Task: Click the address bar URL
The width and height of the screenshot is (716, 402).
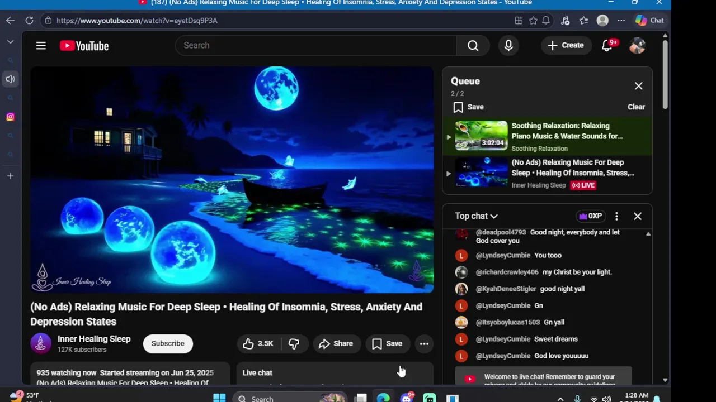Action: pos(137,21)
